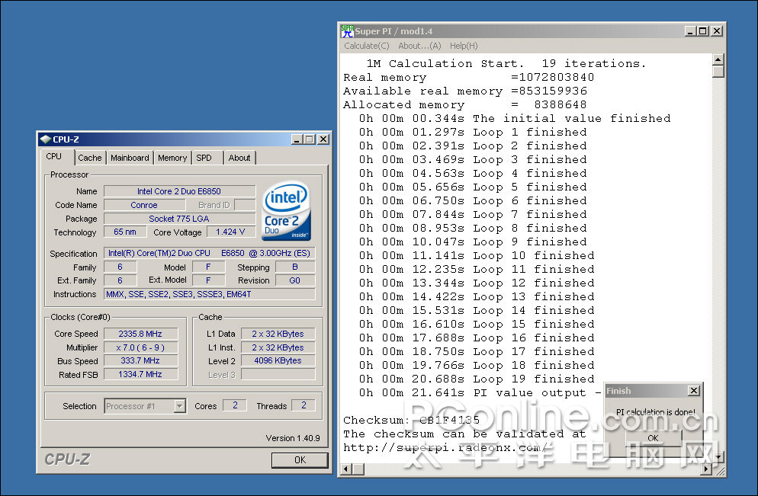Minimize the Super PI window
The height and width of the screenshot is (496, 758).
click(691, 31)
